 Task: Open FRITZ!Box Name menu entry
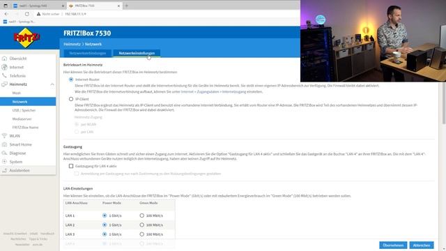(x=25, y=127)
